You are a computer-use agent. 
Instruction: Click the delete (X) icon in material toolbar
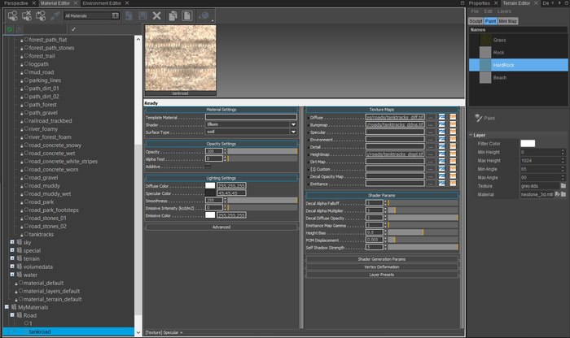click(156, 15)
